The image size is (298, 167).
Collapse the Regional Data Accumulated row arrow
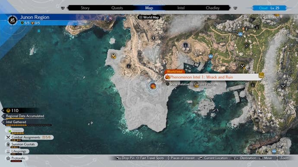pyautogui.click(x=3, y=116)
